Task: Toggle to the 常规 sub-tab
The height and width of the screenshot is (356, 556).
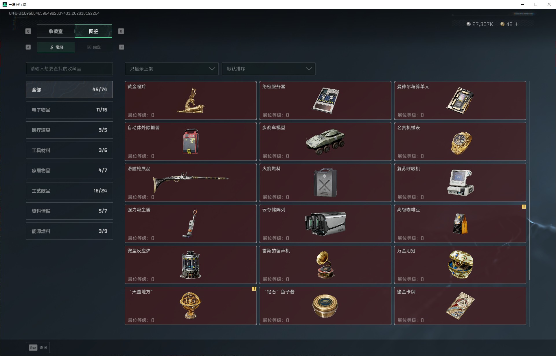Action: pos(56,47)
